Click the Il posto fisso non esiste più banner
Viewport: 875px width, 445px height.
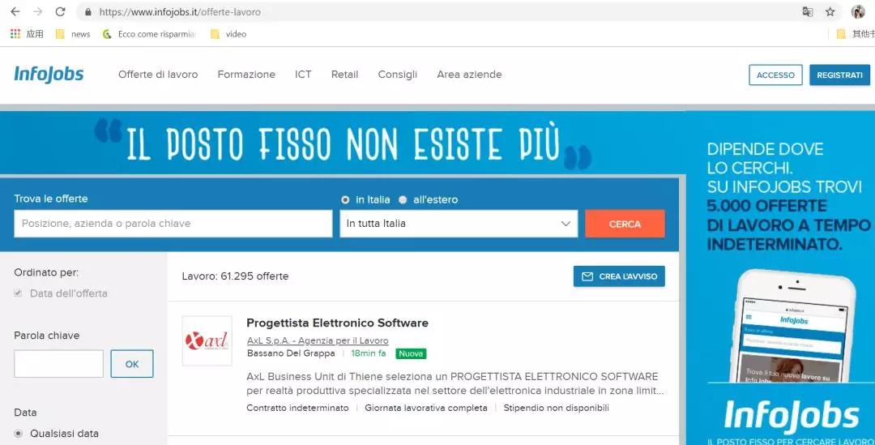pos(343,143)
